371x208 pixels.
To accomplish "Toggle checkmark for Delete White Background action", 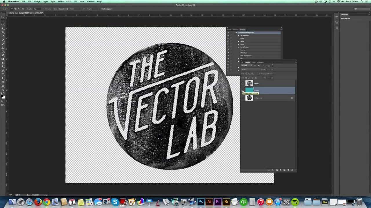I will pyautogui.click(x=228, y=33).
